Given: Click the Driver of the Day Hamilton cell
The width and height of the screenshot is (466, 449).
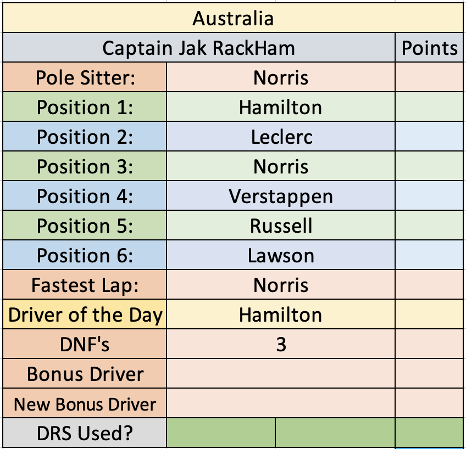Looking at the screenshot, I should [x=281, y=315].
